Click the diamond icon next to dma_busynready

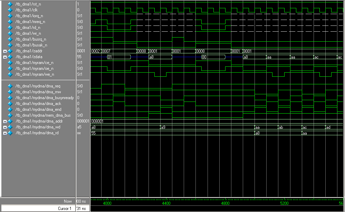point(10,98)
